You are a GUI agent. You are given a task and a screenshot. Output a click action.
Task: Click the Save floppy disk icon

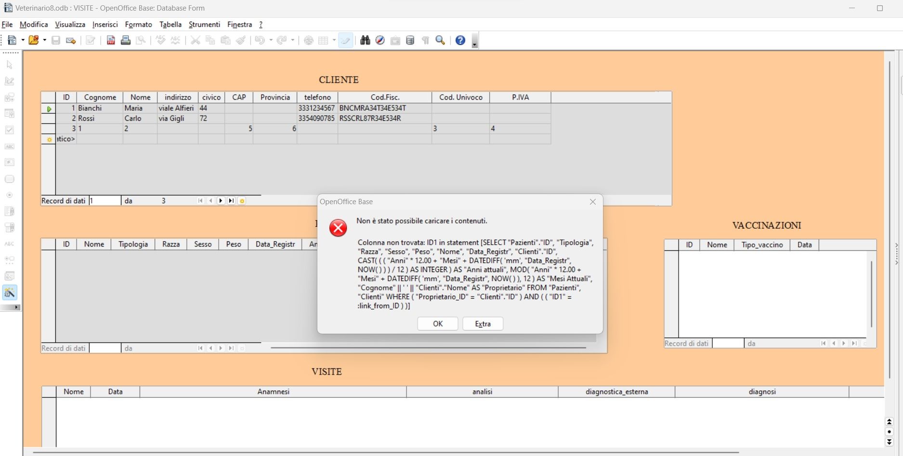click(x=56, y=40)
